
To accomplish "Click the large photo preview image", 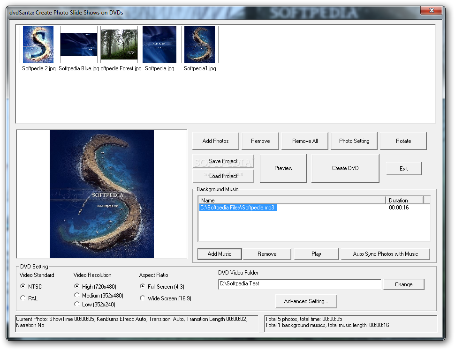I will coord(102,194).
